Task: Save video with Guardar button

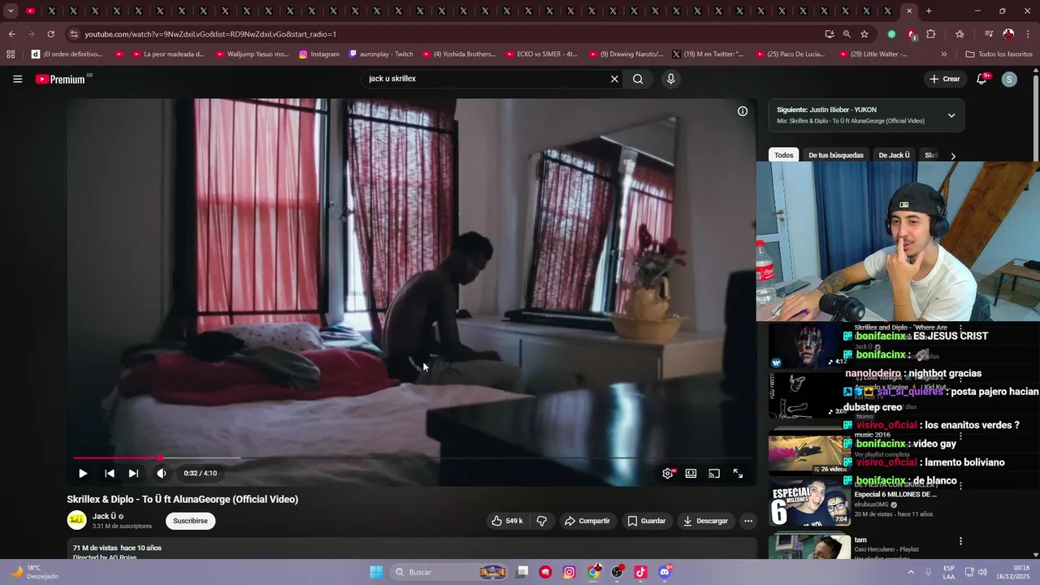Action: (646, 521)
